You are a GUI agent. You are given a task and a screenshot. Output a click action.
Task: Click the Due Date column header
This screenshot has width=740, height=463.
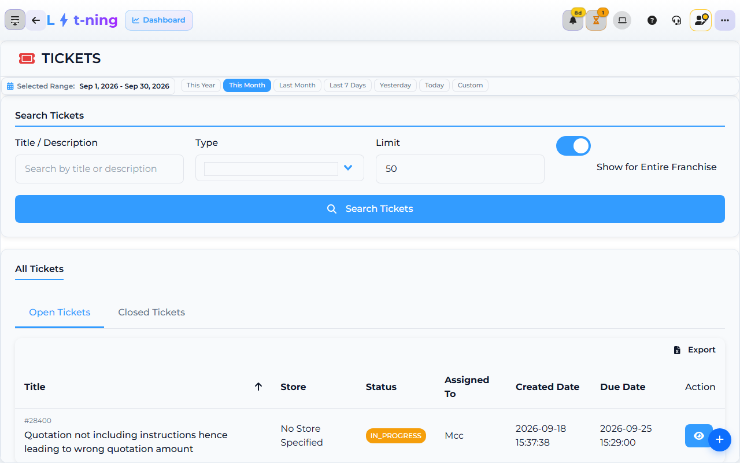pyautogui.click(x=623, y=387)
